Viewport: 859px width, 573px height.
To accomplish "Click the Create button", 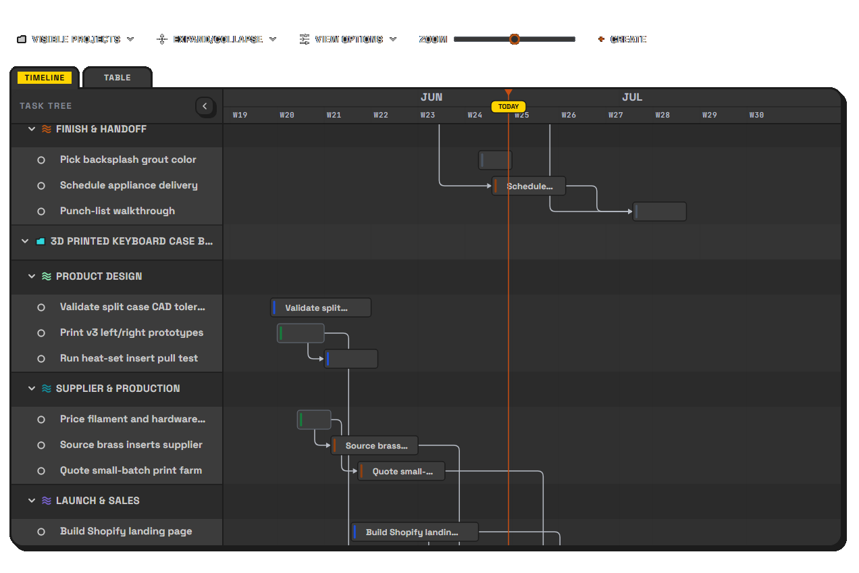I will coord(622,39).
